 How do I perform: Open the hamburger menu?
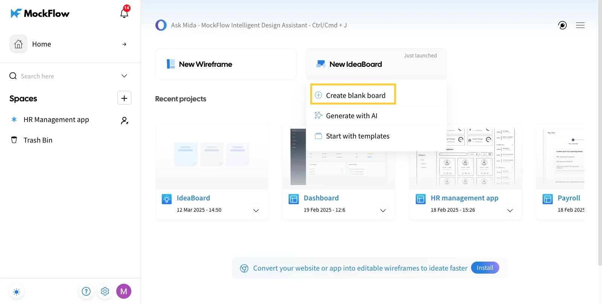580,25
